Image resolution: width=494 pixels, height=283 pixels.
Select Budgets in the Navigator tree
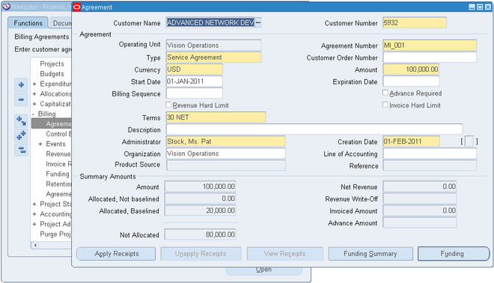[x=52, y=74]
